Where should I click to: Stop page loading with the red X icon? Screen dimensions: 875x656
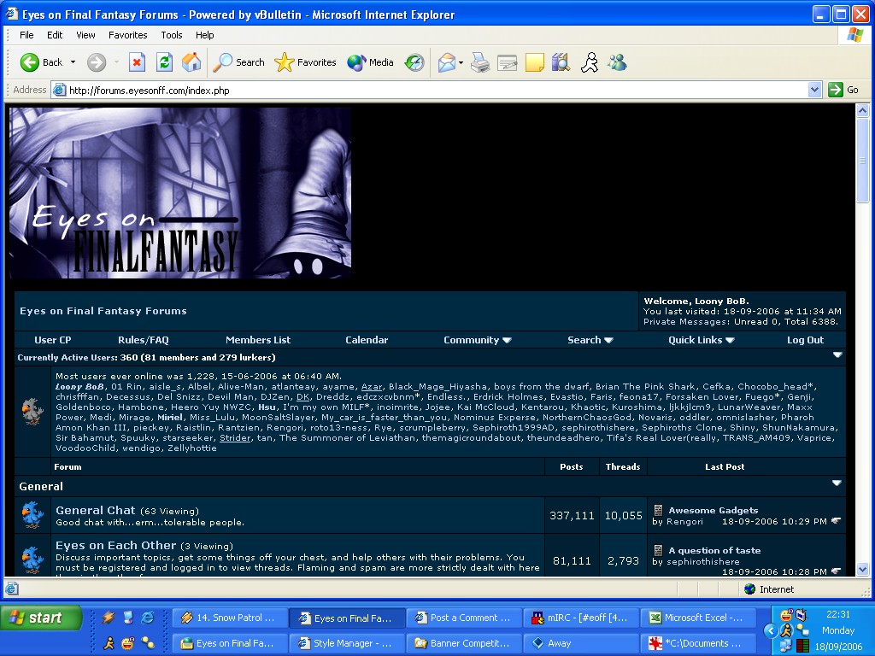tap(137, 62)
